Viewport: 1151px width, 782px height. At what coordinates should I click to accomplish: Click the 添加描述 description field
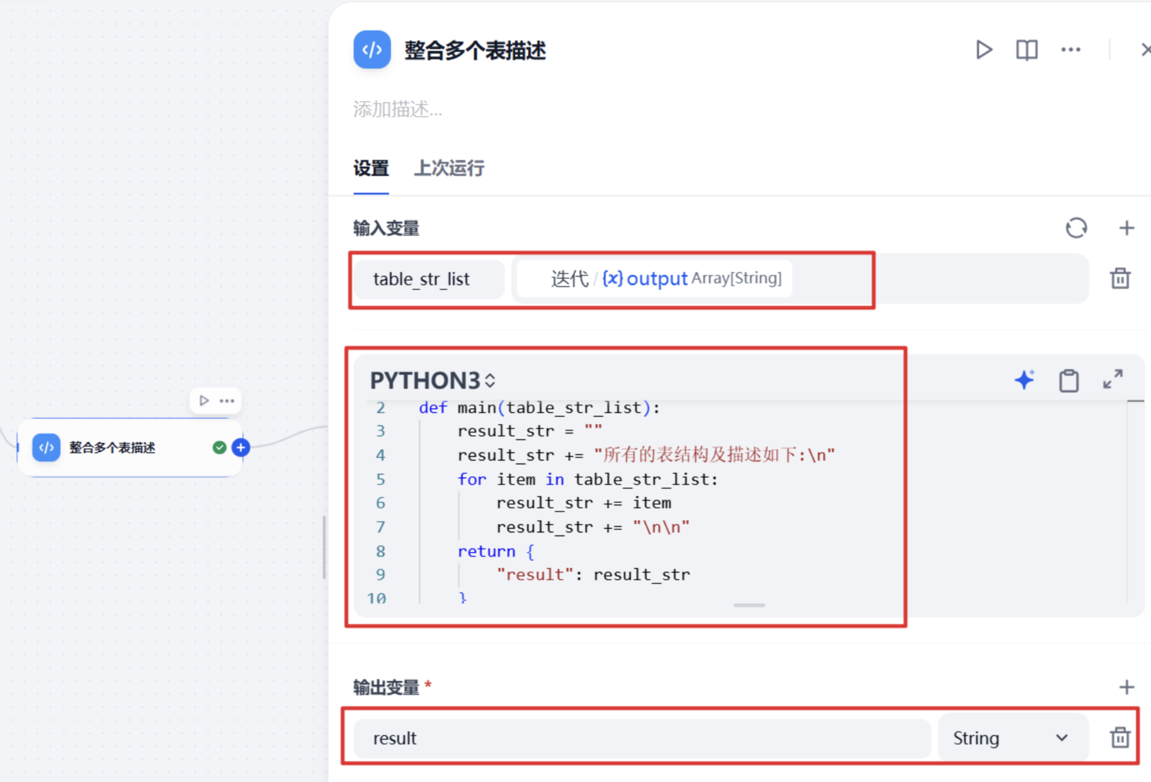coord(397,109)
